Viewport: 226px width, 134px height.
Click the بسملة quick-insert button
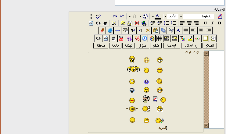pos(172,46)
